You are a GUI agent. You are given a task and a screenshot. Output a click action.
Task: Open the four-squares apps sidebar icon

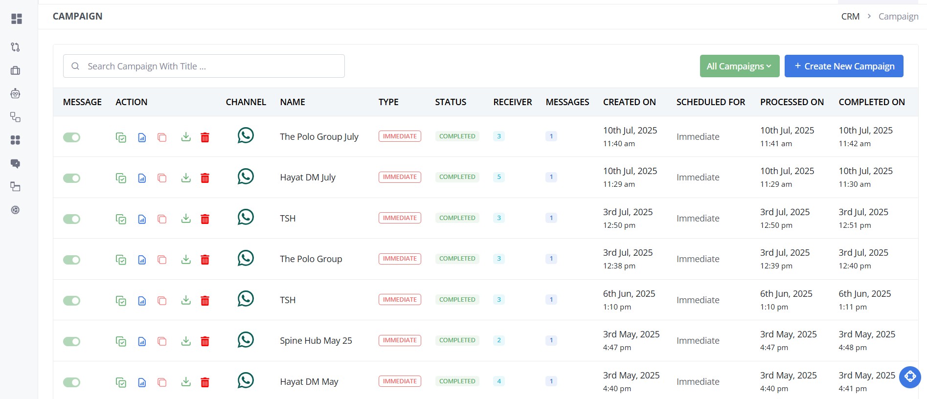coord(15,140)
